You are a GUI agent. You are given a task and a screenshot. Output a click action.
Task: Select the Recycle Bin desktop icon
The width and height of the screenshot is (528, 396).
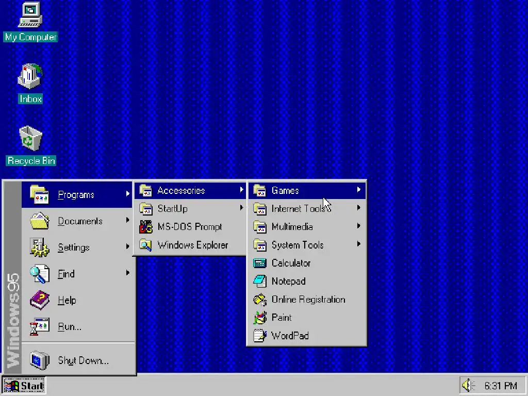click(30, 138)
